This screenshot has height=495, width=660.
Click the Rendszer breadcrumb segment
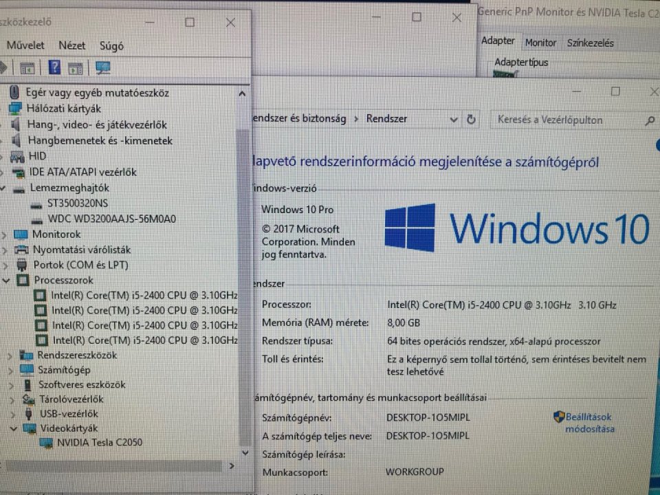(x=386, y=119)
